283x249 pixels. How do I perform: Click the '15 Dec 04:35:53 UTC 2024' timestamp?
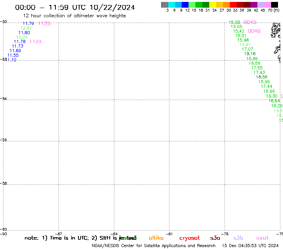(x=250, y=246)
